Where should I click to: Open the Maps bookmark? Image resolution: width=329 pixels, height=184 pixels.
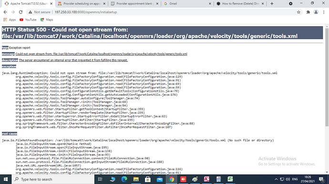tap(47, 19)
